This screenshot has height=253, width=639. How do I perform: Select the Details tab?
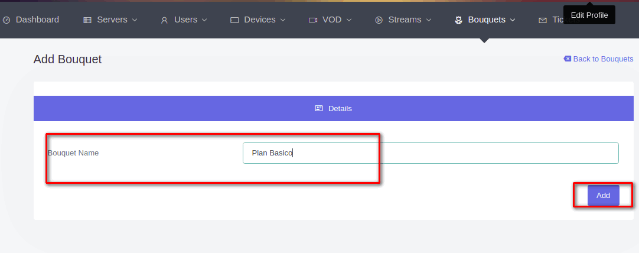(334, 109)
